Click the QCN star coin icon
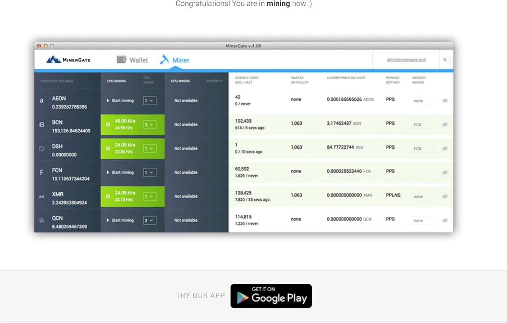Screen dimensions: 507x323 [42, 220]
